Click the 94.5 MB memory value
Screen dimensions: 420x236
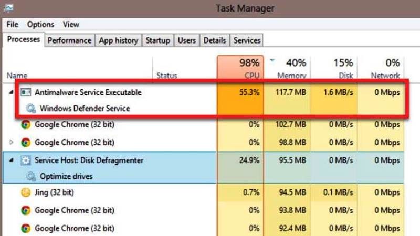[292, 192]
